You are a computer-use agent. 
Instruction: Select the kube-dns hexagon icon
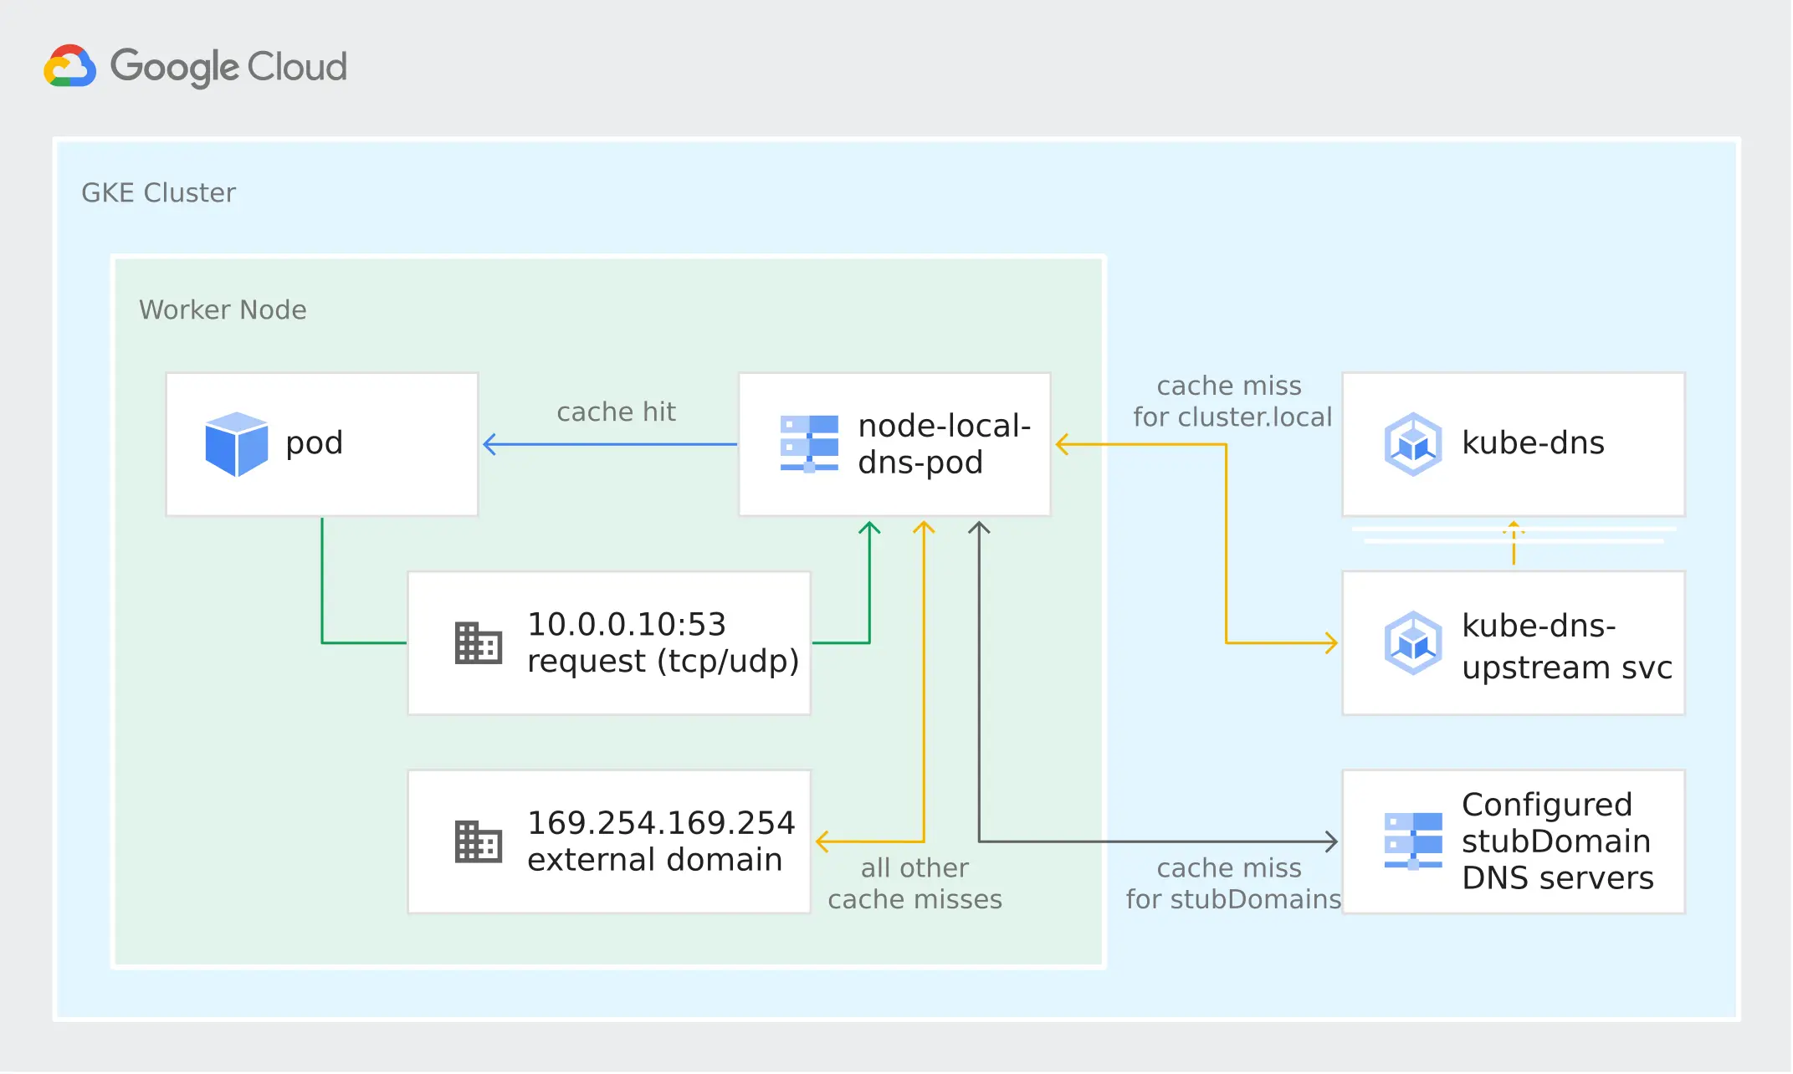click(1414, 443)
